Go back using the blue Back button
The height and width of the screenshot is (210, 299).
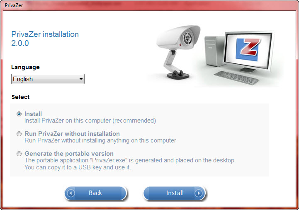[x=95, y=193]
